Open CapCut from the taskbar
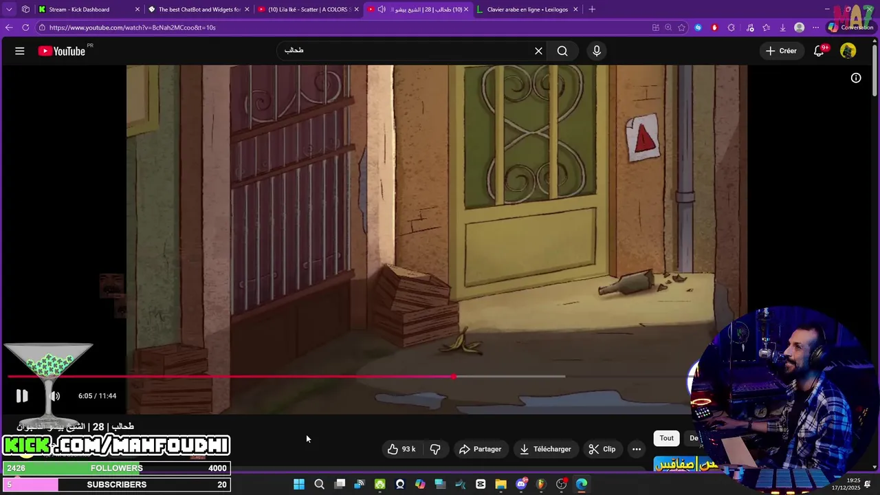Viewport: 880px width, 495px height. point(481,484)
